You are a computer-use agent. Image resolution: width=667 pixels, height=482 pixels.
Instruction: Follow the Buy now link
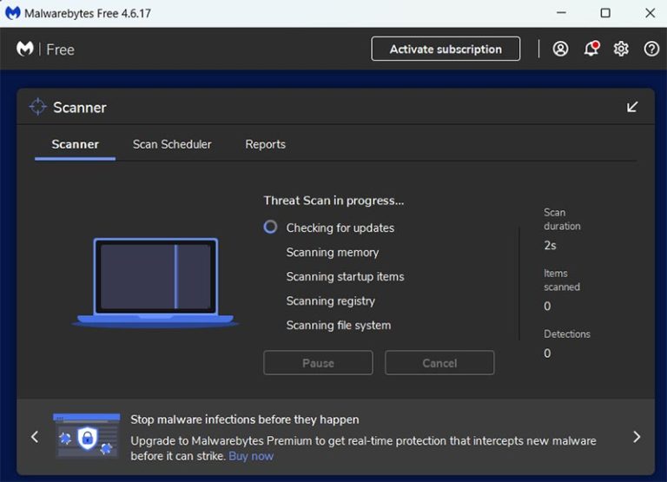coord(251,456)
